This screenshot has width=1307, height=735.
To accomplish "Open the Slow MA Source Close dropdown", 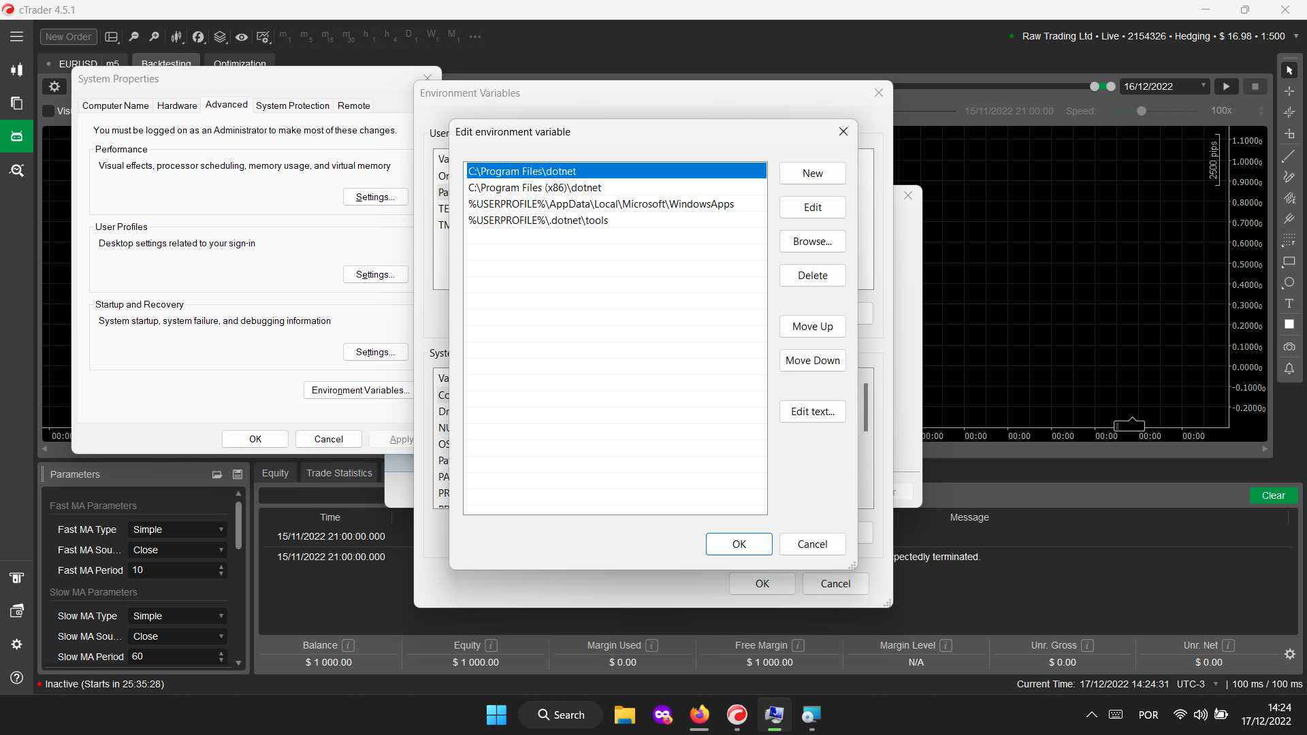I will [178, 636].
